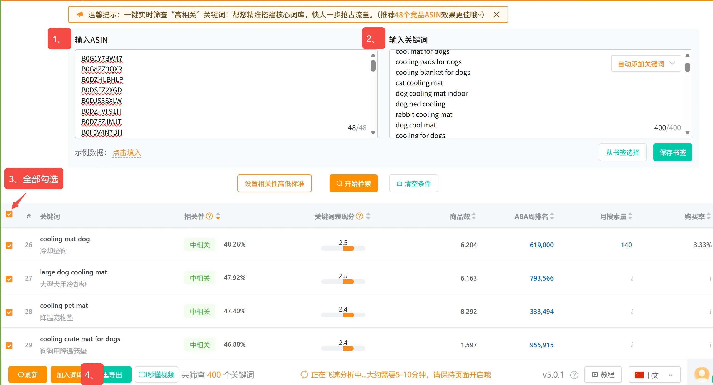Click the refresh icon on the 刷新 button
713x385 pixels.
pos(21,374)
